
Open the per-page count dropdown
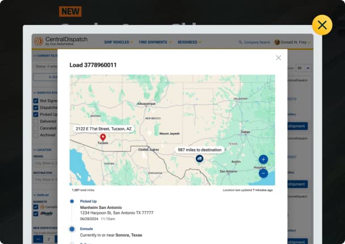tap(304, 68)
